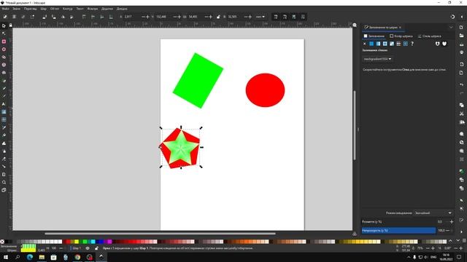Switch to Stroke style tab

click(x=429, y=36)
